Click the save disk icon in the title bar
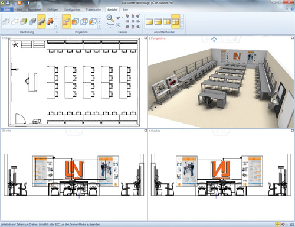The image size is (295, 227). 8,2
